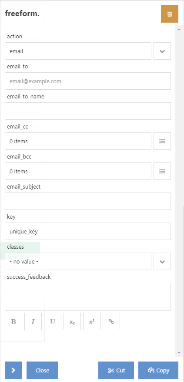
Task: Click the Close button
Action: click(x=42, y=370)
